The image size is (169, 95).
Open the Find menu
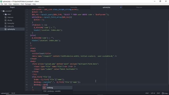(22, 4)
